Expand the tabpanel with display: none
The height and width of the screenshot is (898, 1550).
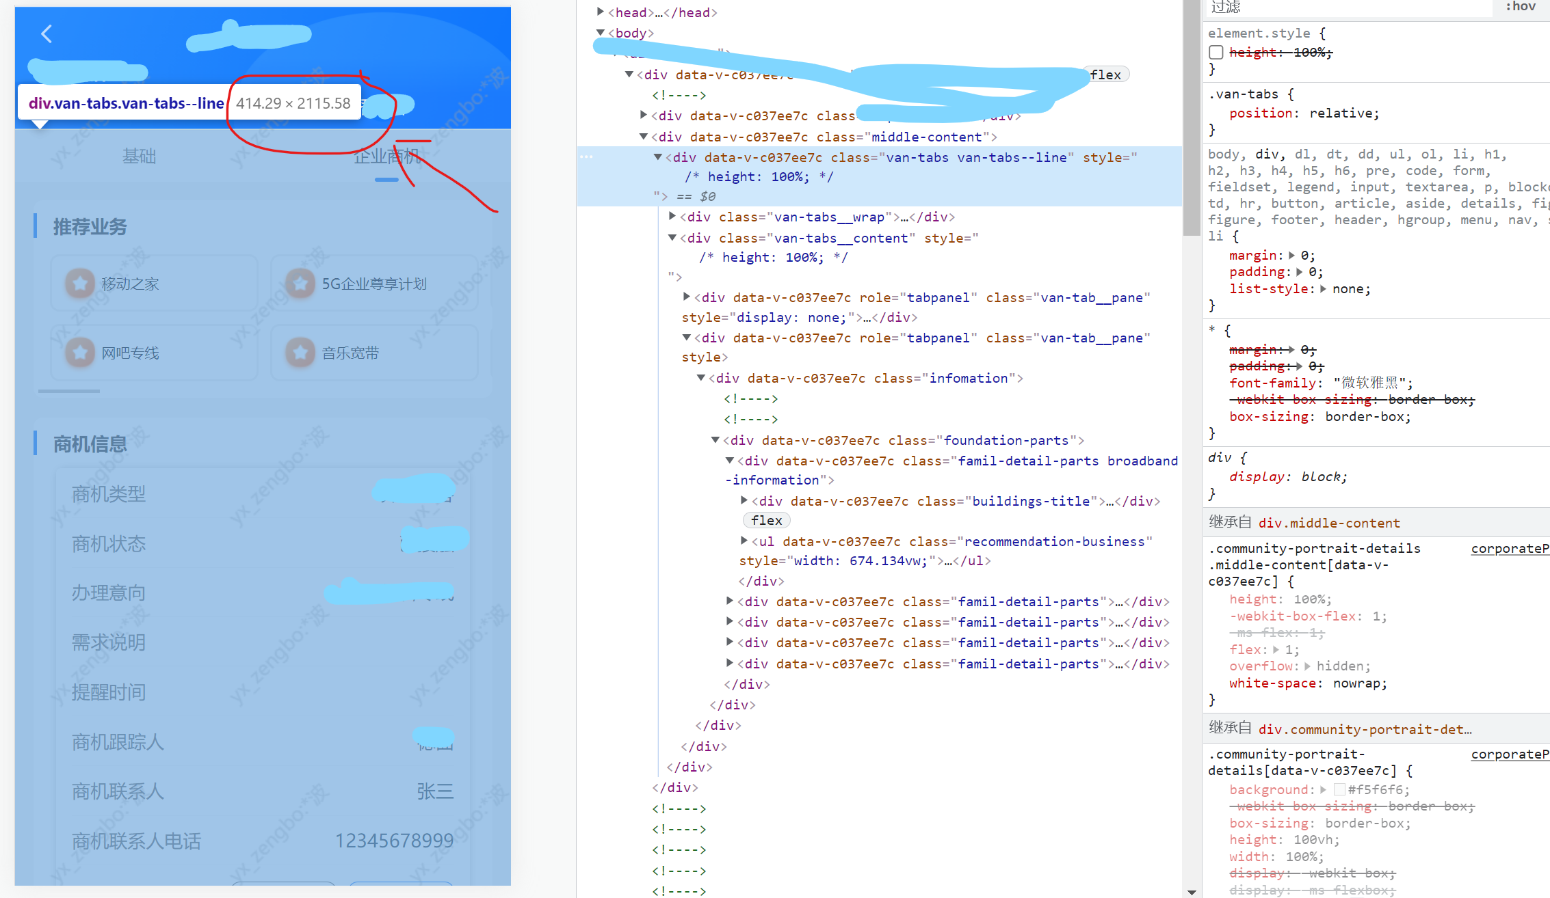coord(687,297)
